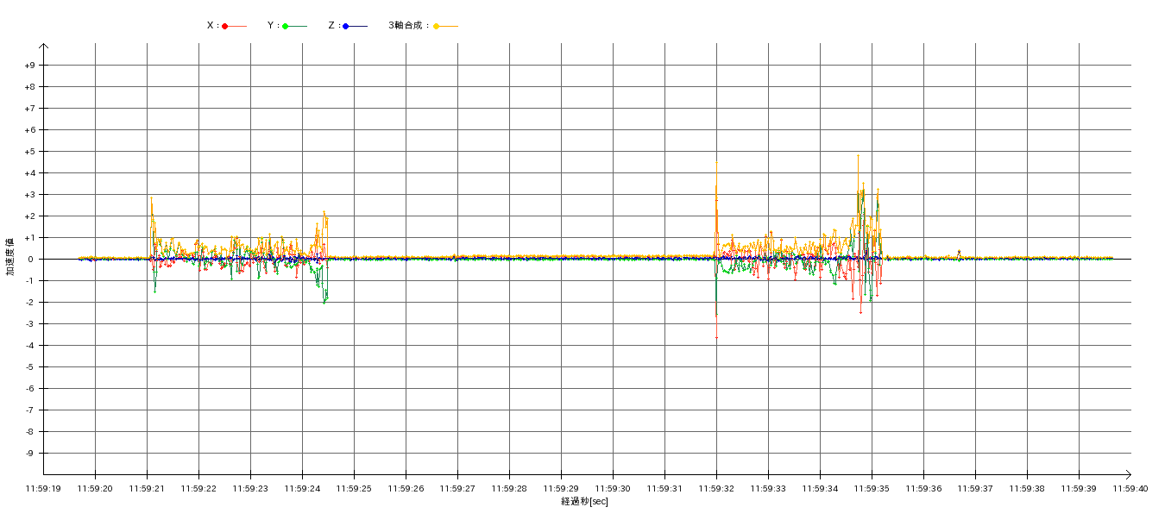1165x526 pixels.
Task: Click the 経過秒[sec] horizontal axis title
Action: [x=584, y=502]
